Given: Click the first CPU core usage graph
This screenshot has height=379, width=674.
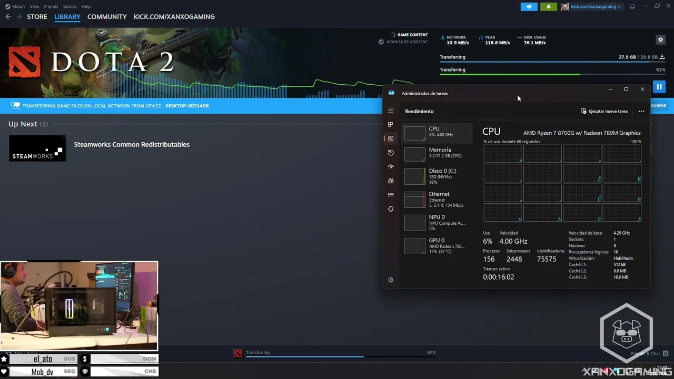Looking at the screenshot, I should 503,154.
